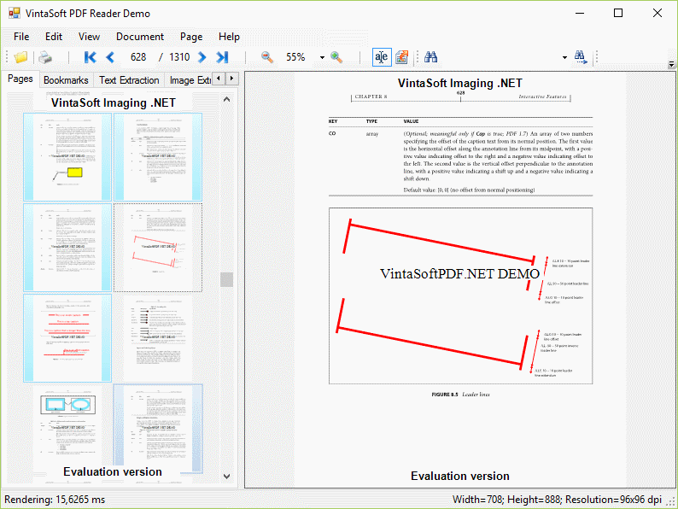This screenshot has height=509, width=678.
Task: Click the print document icon
Action: [44, 57]
